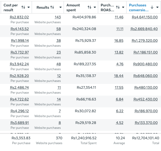Click the Rs900,480.00 conversion value
This screenshot has height=151, width=161.
click(x=145, y=64)
